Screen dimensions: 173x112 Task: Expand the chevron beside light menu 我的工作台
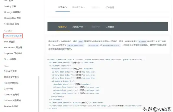click(x=85, y=7)
